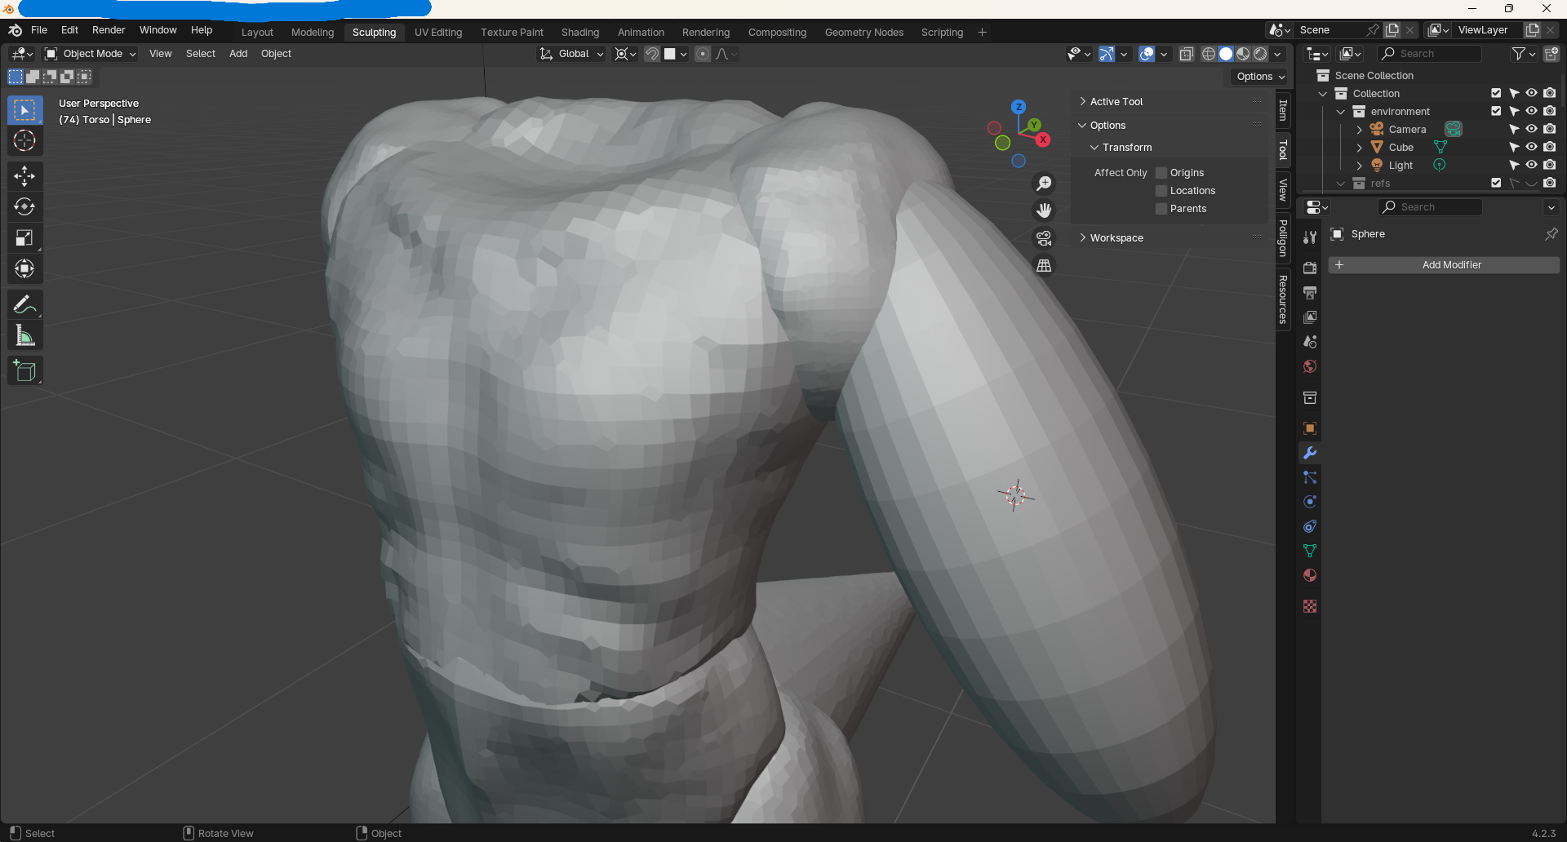This screenshot has height=842, width=1567.
Task: Open the Object Mode dropdown
Action: [91, 54]
